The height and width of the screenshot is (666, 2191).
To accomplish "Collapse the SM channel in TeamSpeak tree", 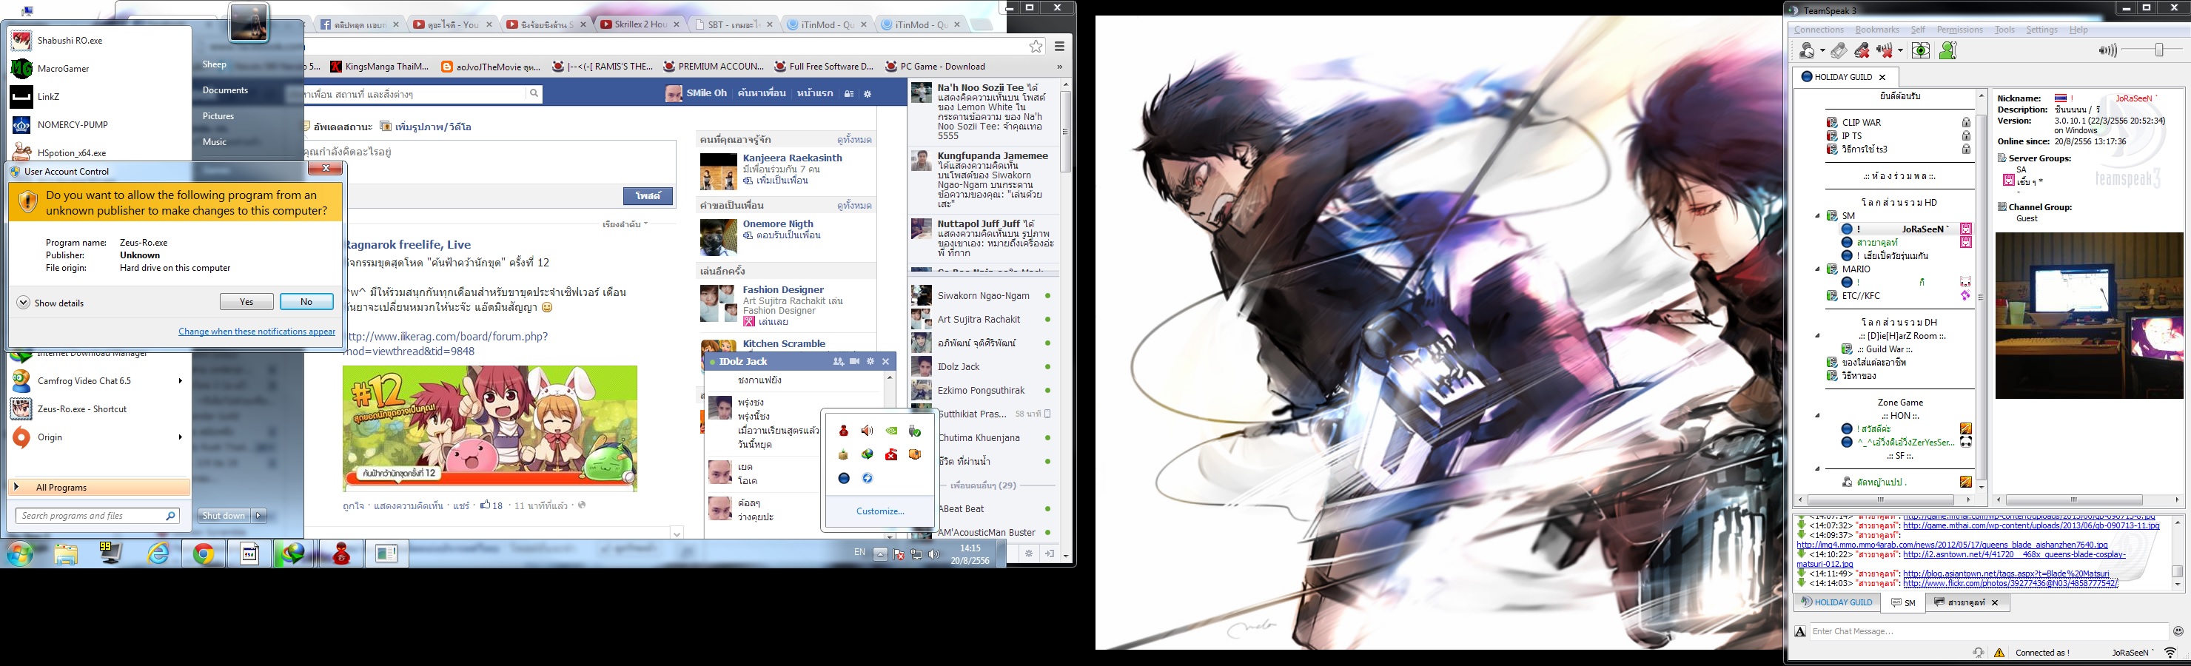I will tap(1818, 216).
